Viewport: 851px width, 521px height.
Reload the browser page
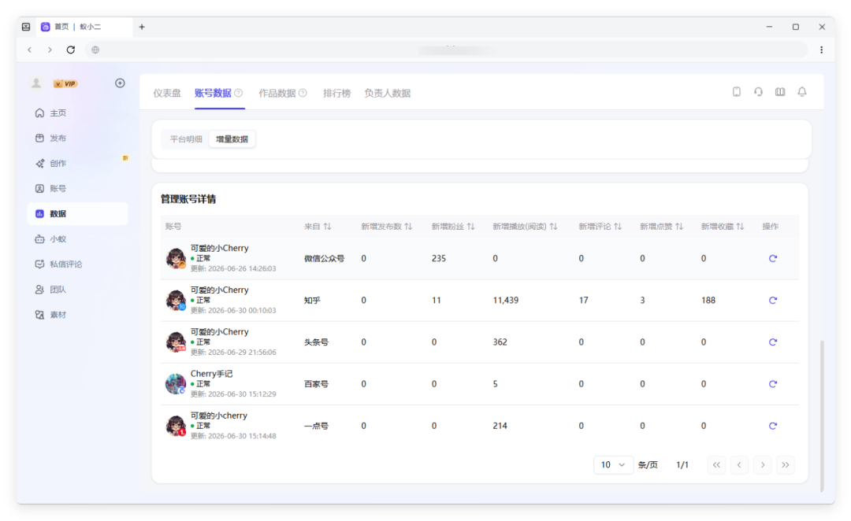71,50
